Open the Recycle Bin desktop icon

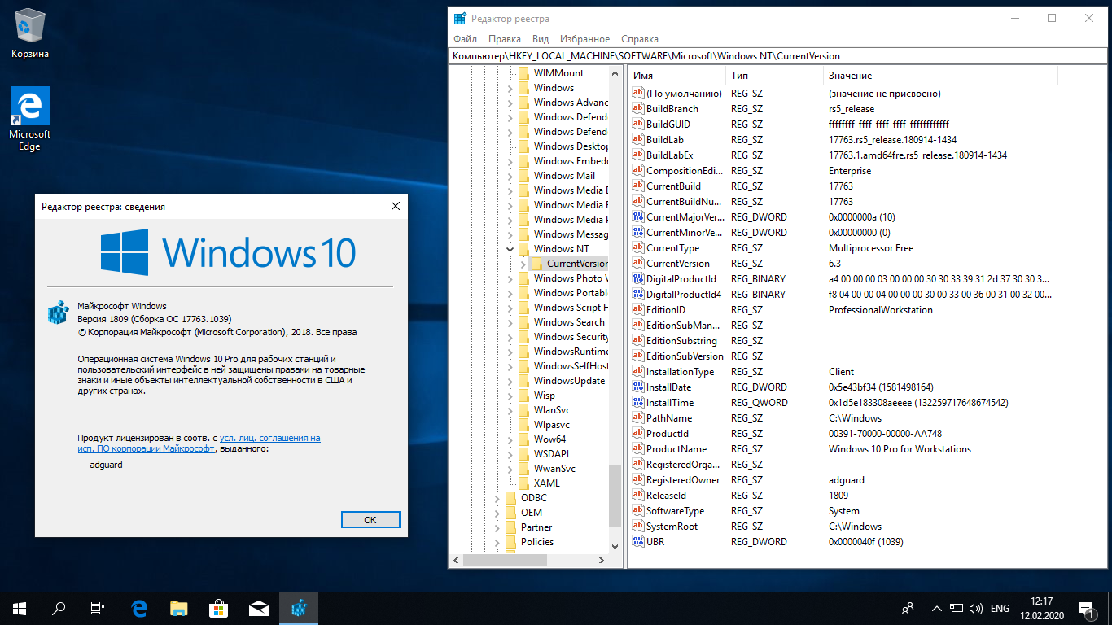coord(30,33)
